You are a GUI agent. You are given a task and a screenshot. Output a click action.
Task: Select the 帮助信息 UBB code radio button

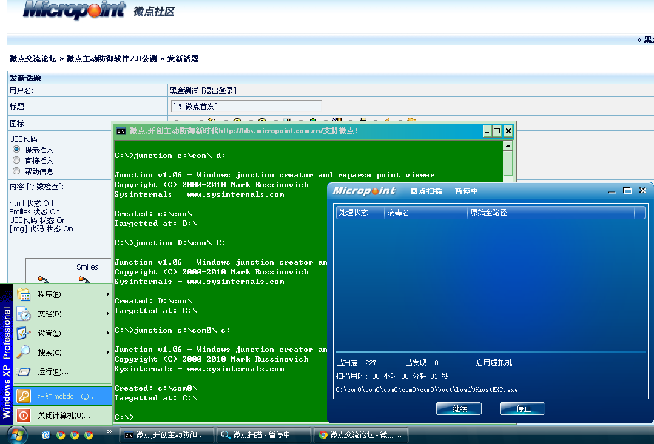(x=16, y=171)
